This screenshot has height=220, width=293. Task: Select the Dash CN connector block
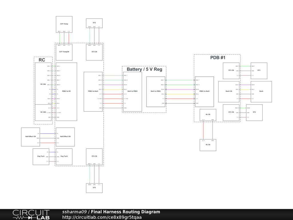(x=229, y=91)
